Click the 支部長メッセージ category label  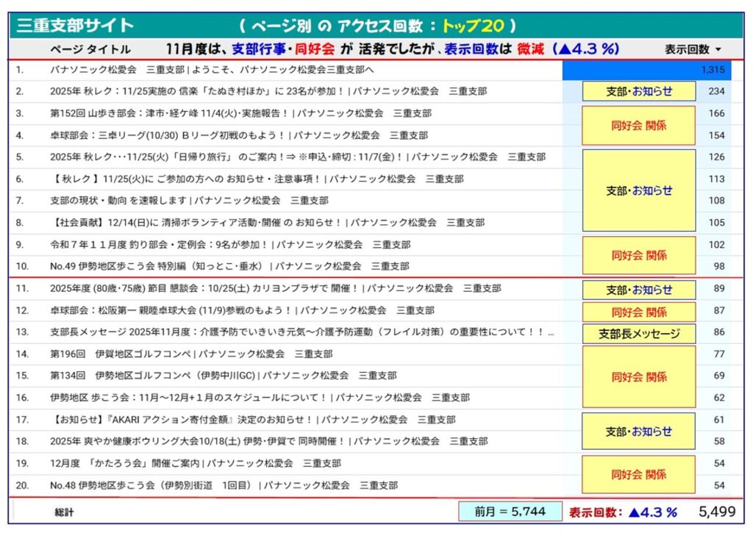click(x=638, y=334)
